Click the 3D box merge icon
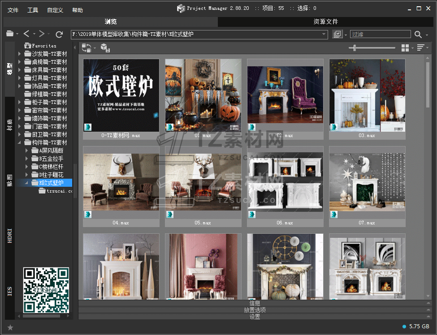 point(105,48)
